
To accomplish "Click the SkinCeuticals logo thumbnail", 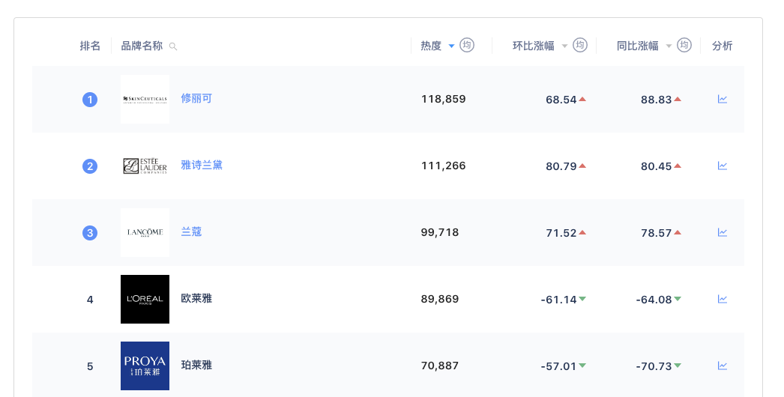I will 145,99.
